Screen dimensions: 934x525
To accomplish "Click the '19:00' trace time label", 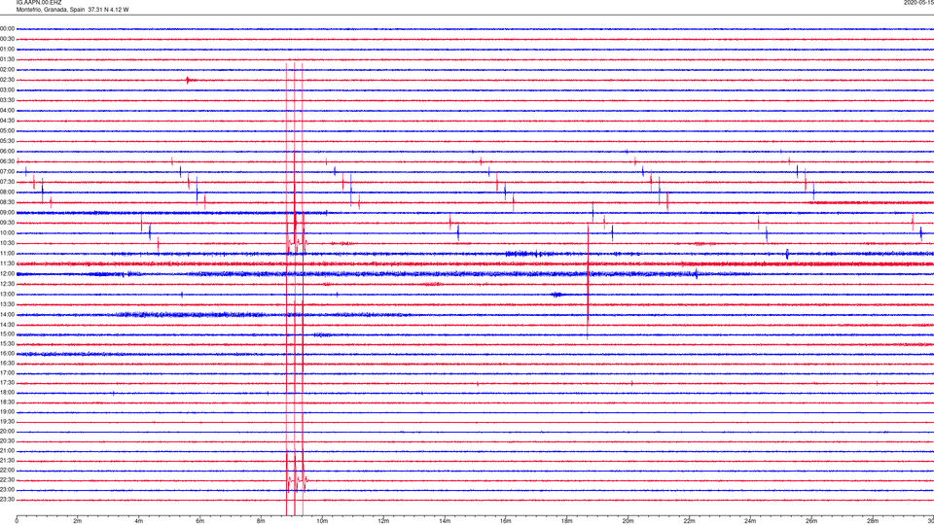I will tap(7, 412).
